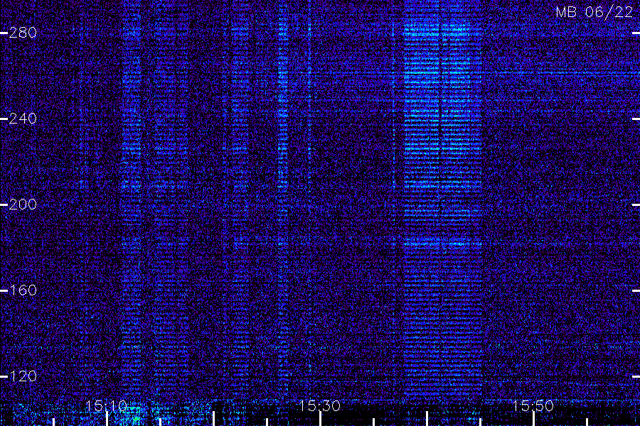Image resolution: width=640 pixels, height=426 pixels.
Task: Click the 200 frequency axis label
Action: (x=23, y=204)
